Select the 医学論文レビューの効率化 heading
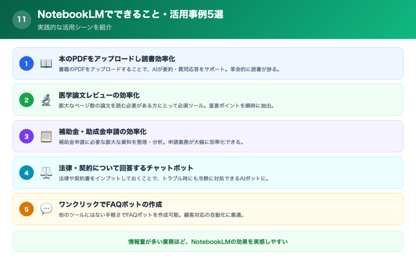The image size is (416, 260). coord(97,95)
